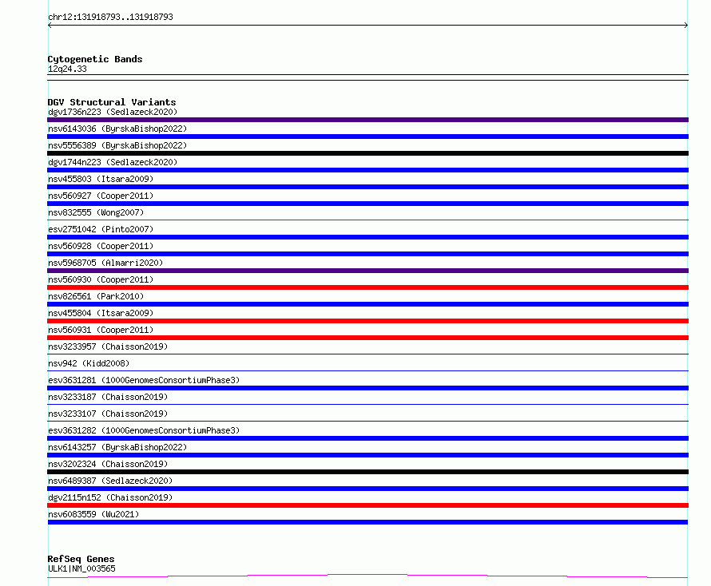Screen dimensions: 711x586
Task: Open variant nsv560927 (Cooper2011)
Action: (101, 196)
